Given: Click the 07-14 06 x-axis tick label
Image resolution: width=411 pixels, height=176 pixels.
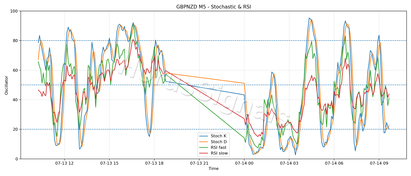Looking at the screenshot, I should 334,163.
